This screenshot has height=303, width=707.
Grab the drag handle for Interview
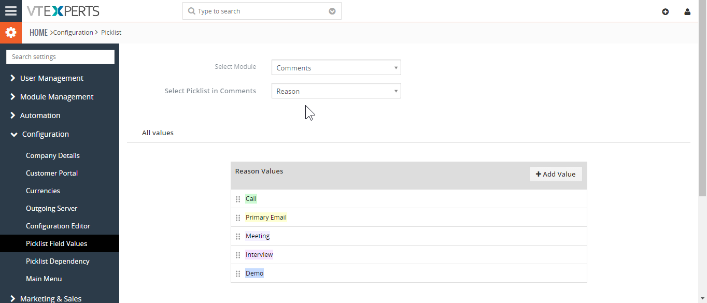coord(238,255)
